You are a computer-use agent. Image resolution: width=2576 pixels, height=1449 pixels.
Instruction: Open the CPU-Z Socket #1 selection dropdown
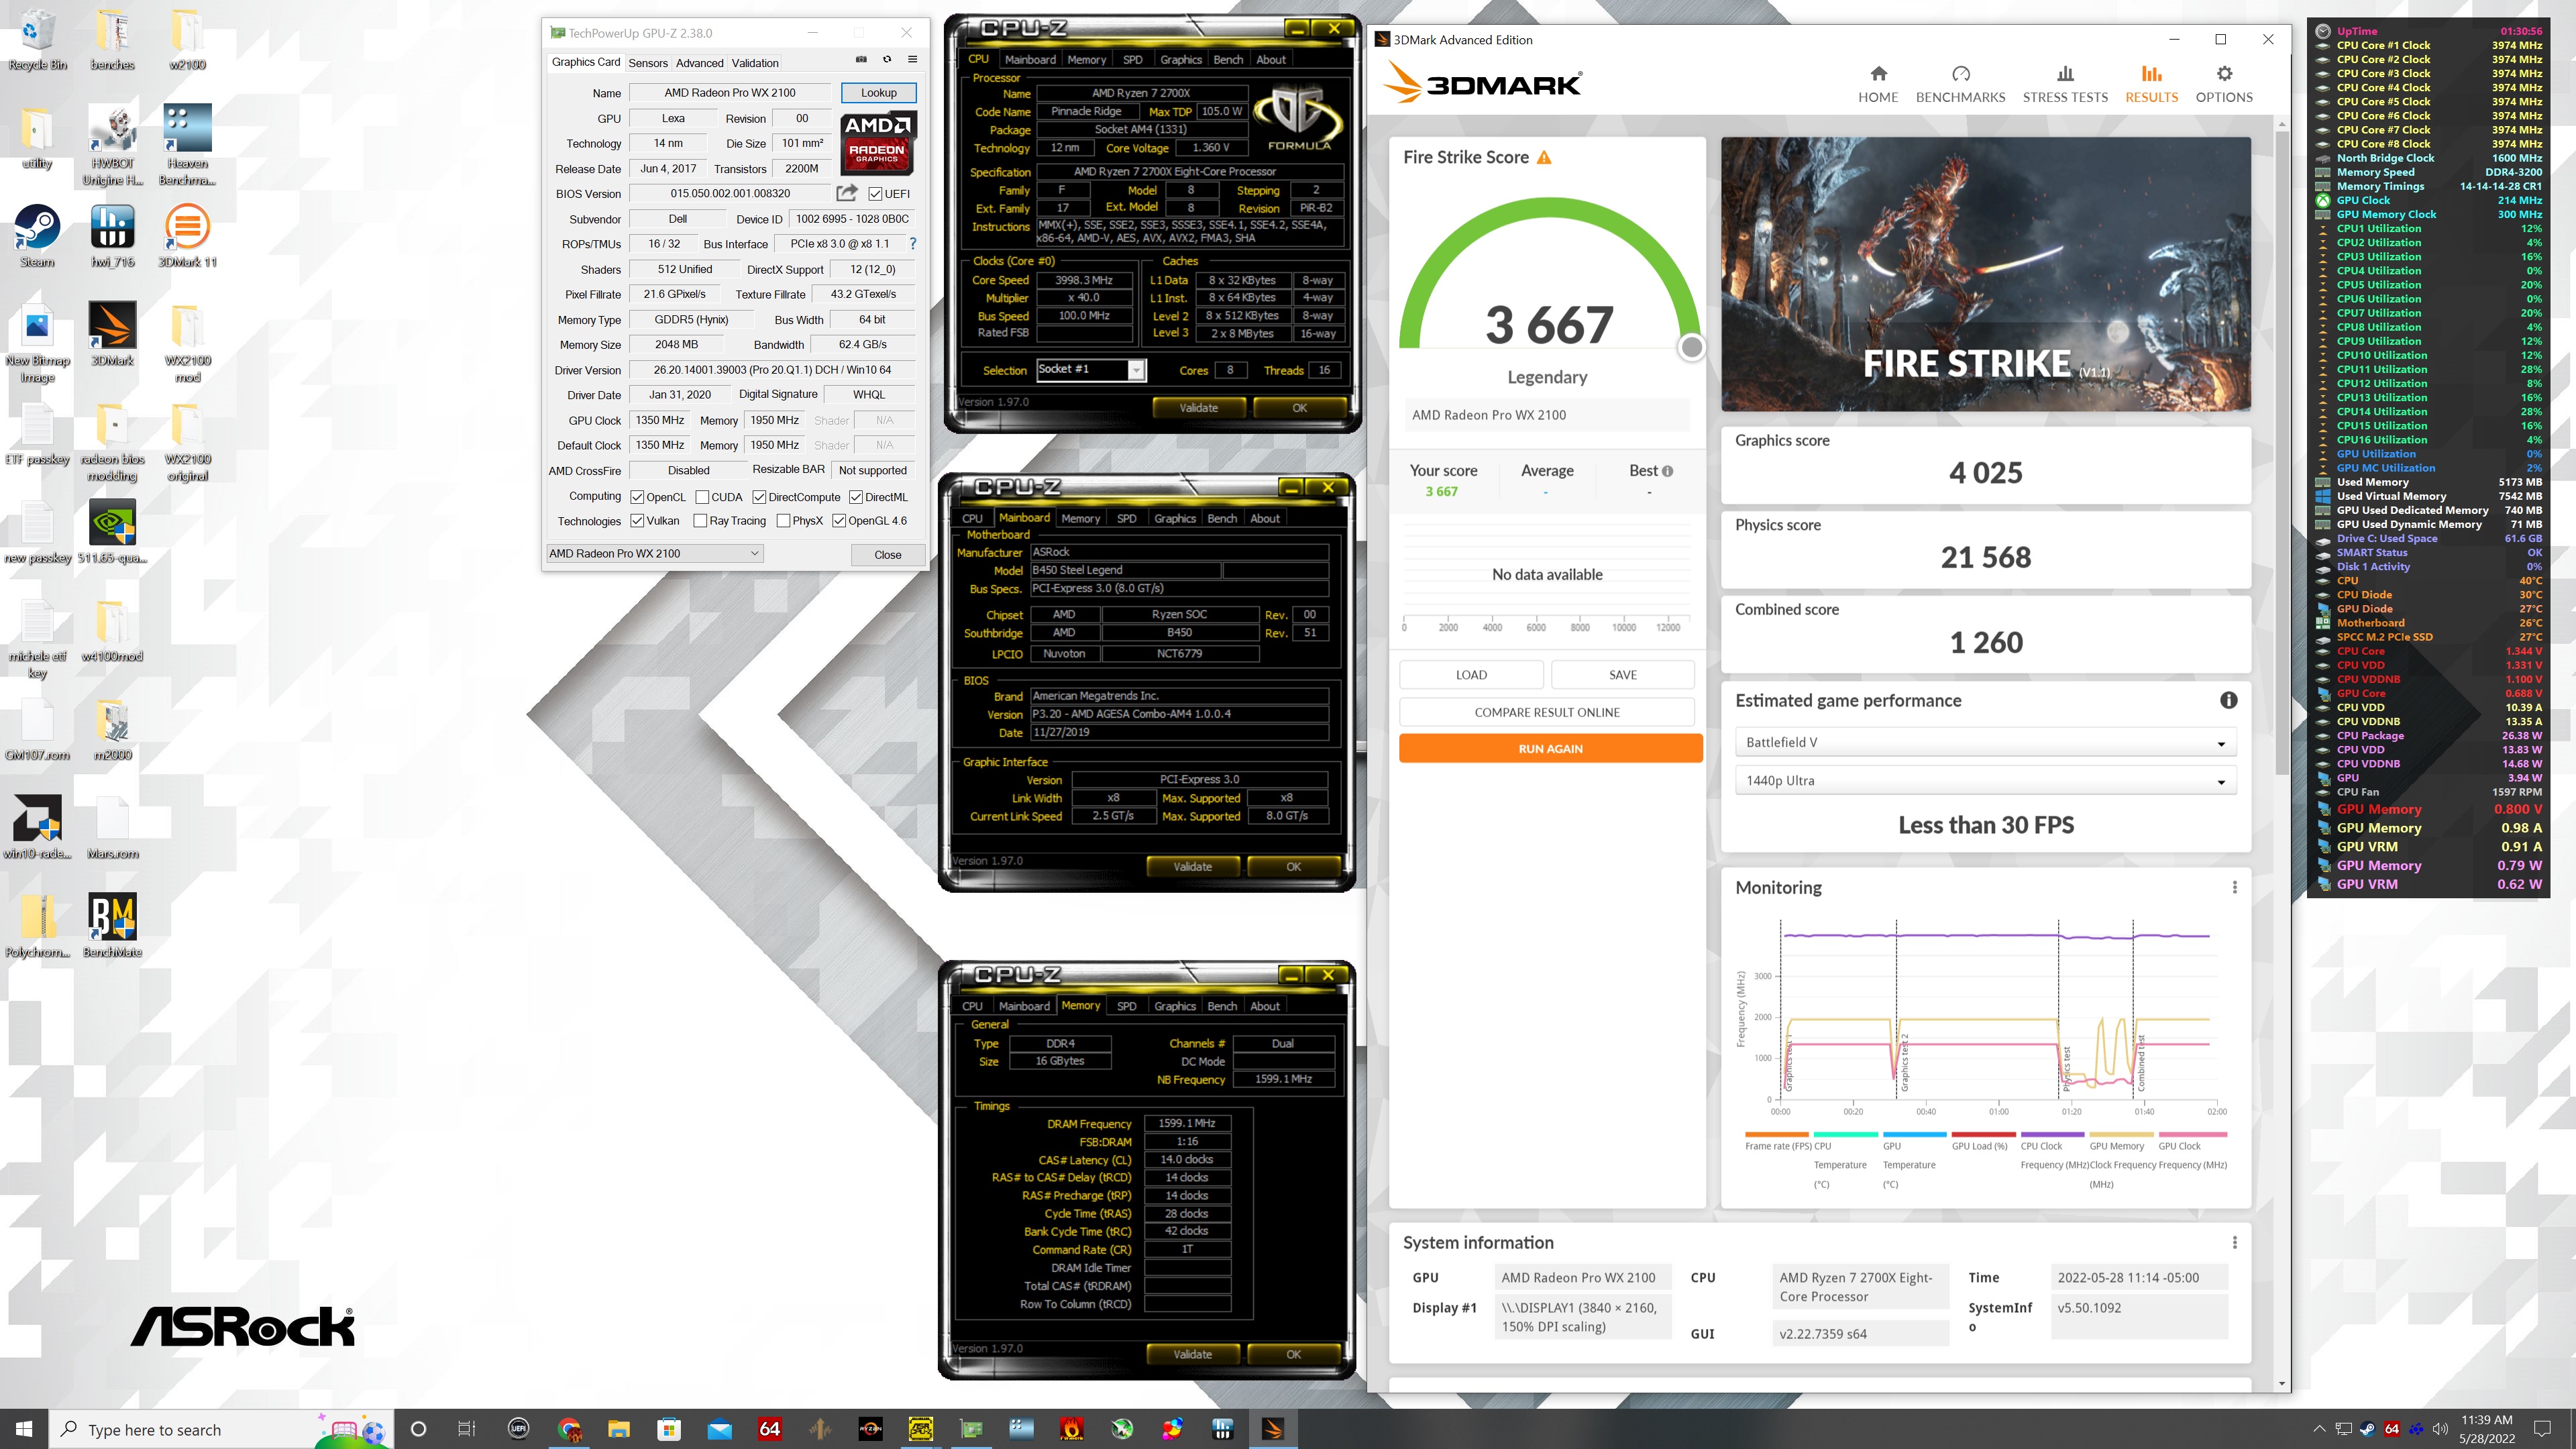pos(1091,370)
